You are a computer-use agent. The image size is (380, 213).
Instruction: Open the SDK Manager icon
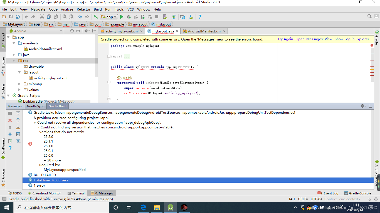pos(191,17)
